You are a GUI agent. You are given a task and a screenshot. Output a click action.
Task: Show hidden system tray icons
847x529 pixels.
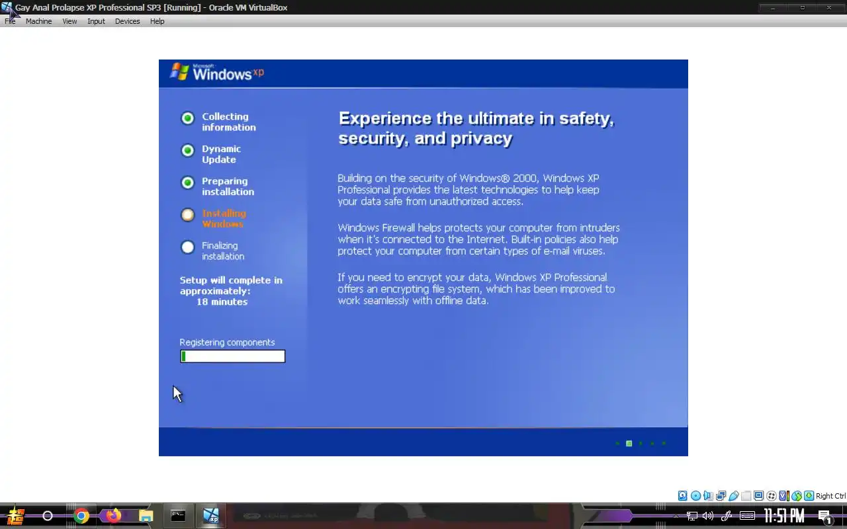pyautogui.click(x=676, y=516)
